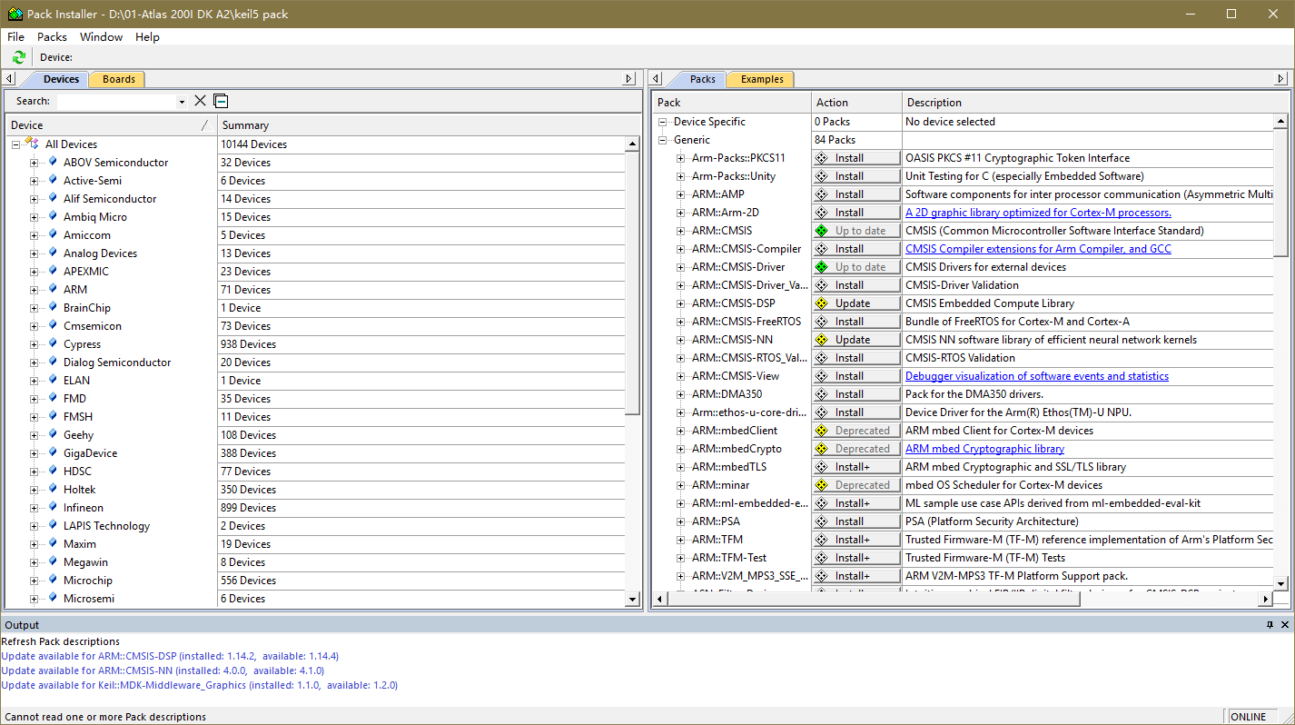Open the Packs menu
Viewport: 1295px width, 725px height.
(52, 37)
